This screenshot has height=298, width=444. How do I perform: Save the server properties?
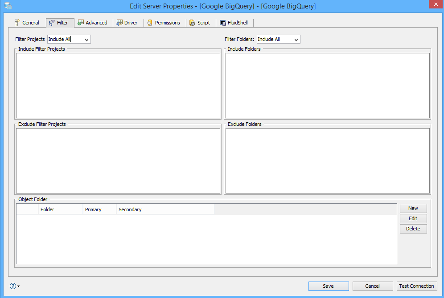pos(329,286)
